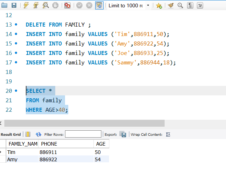Click statement marker dot on line 13
The image size is (226, 170).
pyautogui.click(x=16, y=24)
